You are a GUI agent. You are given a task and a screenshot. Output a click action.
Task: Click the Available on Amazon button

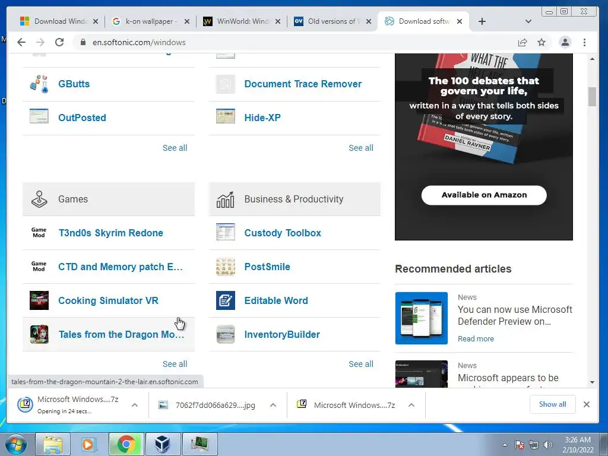pos(484,195)
